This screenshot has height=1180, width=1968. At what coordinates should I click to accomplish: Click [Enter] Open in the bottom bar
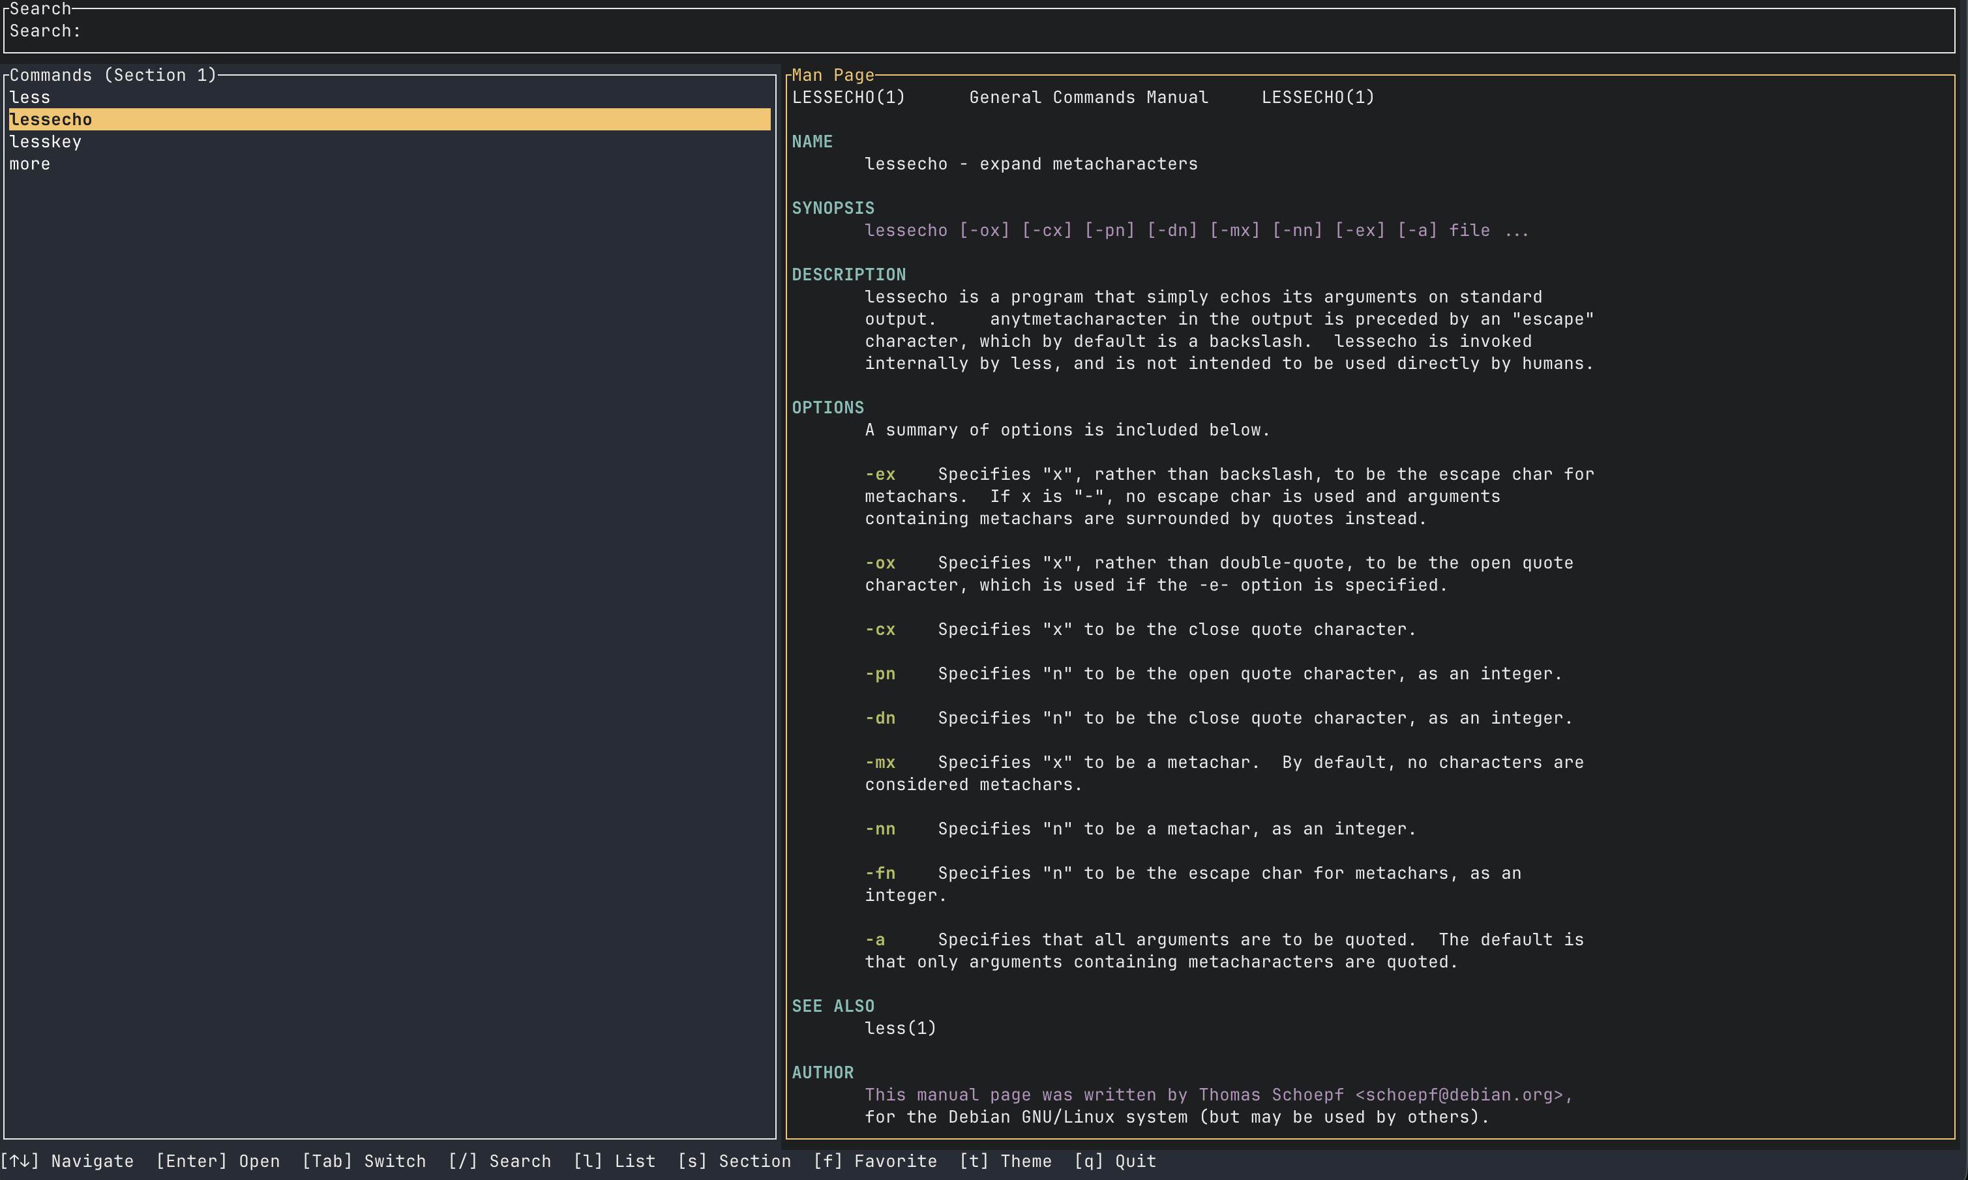pos(216,1161)
